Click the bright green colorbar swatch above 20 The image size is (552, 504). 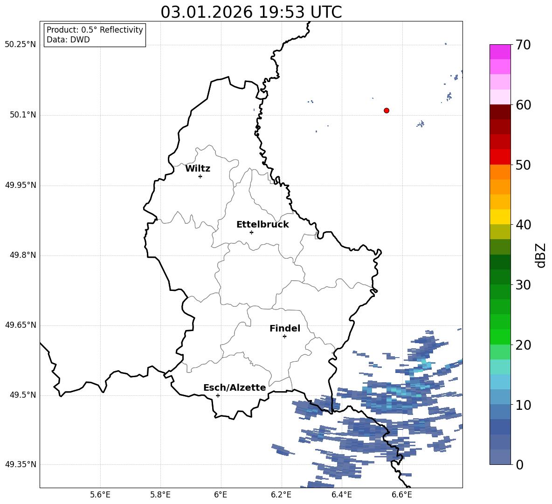(x=500, y=337)
